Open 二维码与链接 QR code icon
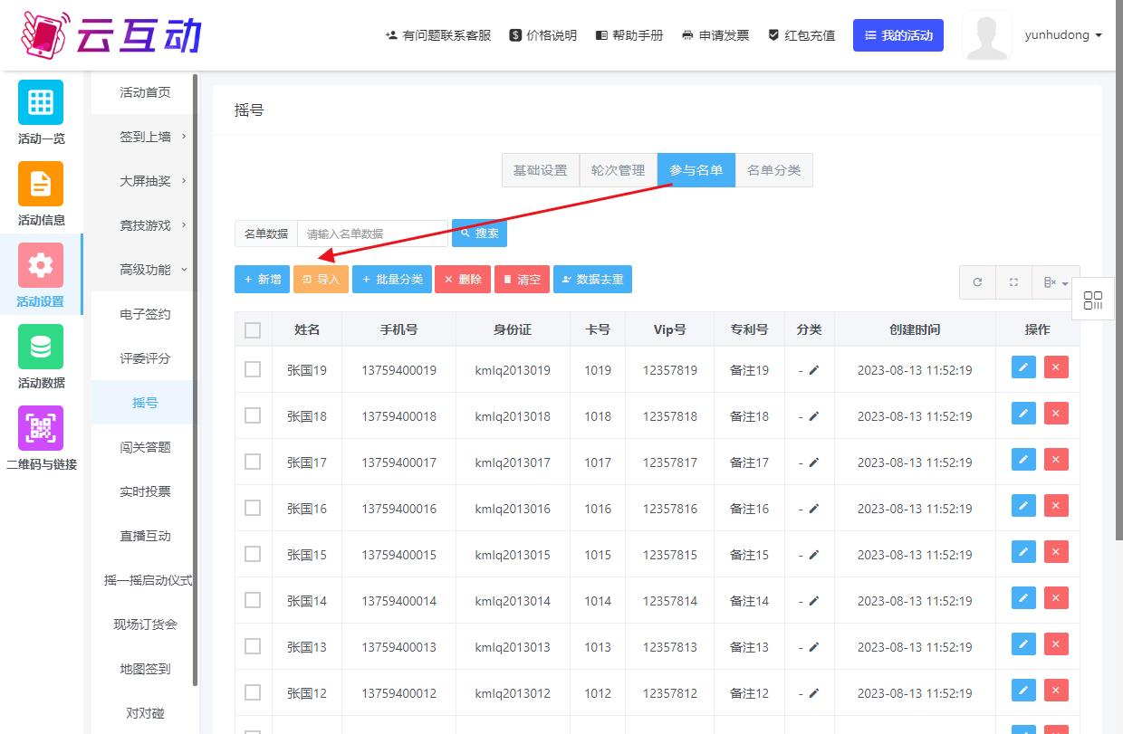The image size is (1123, 734). [41, 428]
